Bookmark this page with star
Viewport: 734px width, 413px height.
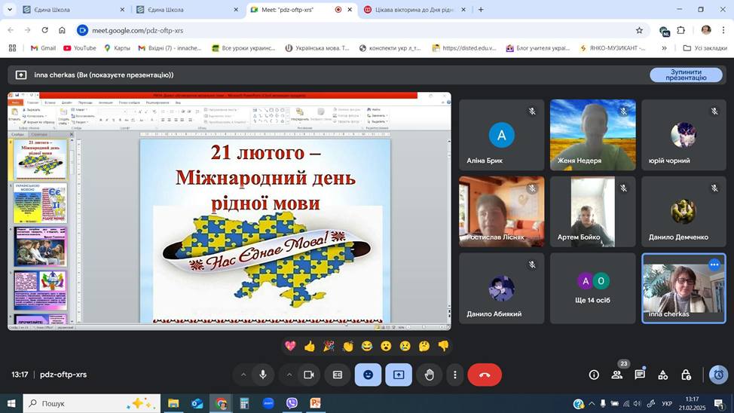640,30
